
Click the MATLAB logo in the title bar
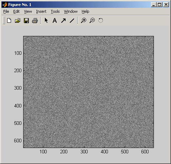pos(5,5)
